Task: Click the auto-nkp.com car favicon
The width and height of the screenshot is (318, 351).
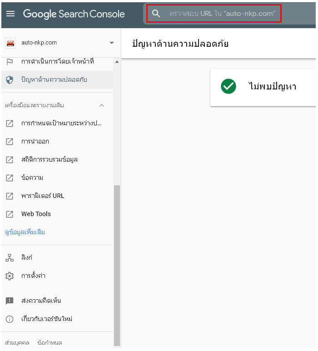Action: [x=10, y=43]
